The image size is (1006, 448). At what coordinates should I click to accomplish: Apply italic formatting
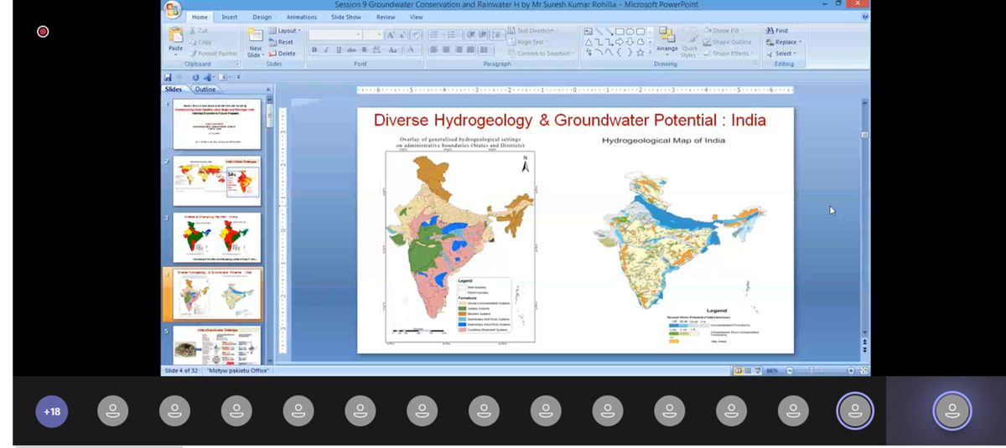(x=325, y=50)
